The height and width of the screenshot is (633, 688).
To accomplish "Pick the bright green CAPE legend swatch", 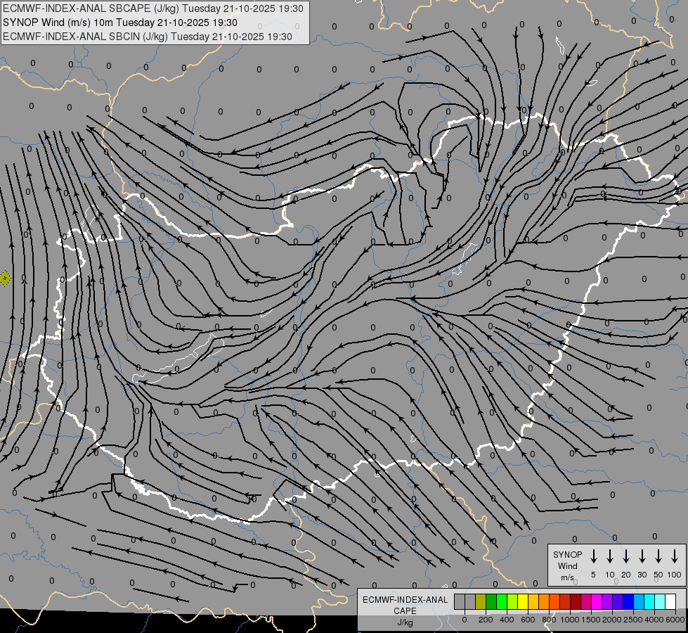I will coord(502,601).
